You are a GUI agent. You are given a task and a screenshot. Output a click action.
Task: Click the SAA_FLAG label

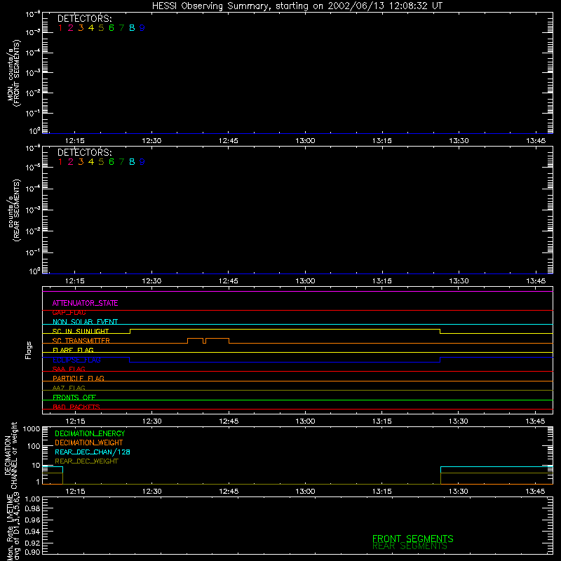69,369
